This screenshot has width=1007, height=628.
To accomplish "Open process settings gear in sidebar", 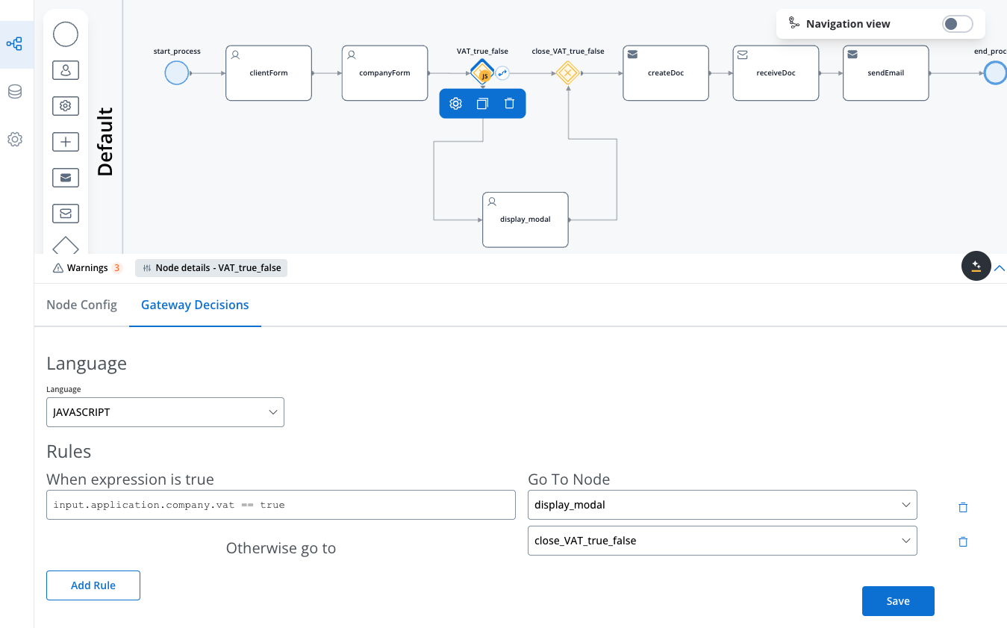I will tap(14, 139).
